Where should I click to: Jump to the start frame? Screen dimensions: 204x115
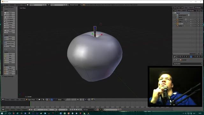coord(70,110)
